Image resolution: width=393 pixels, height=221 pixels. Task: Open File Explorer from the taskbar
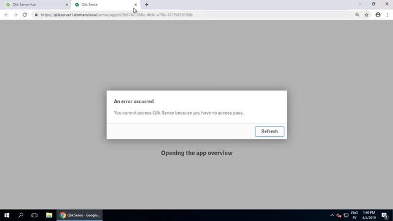[x=49, y=215]
